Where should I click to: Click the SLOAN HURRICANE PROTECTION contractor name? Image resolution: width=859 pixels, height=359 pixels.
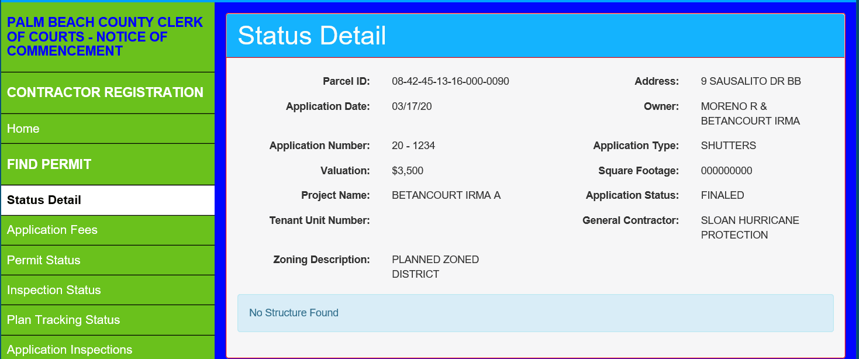click(x=750, y=227)
